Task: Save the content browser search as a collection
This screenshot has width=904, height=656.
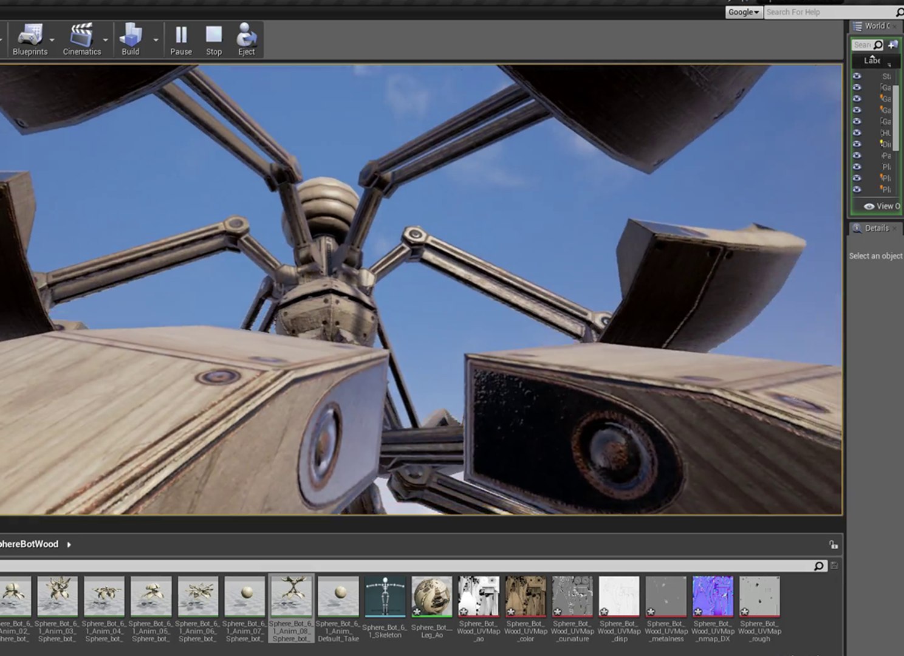Action: (834, 565)
